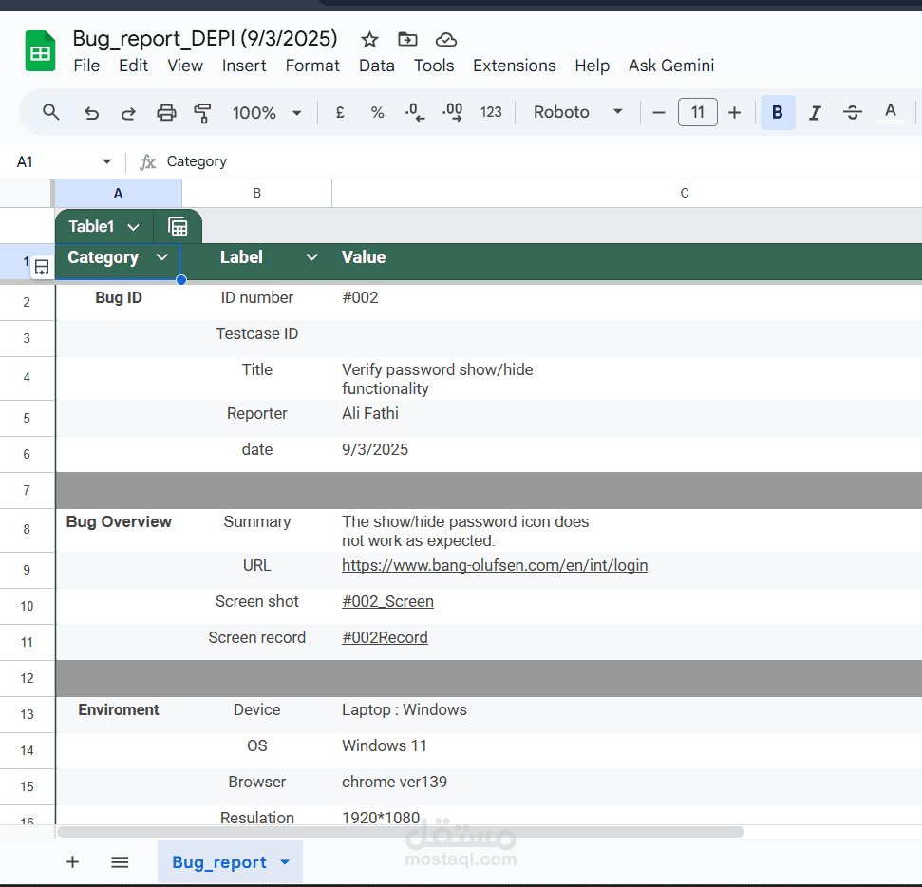This screenshot has height=887, width=922.
Task: Toggle bold formatting
Action: 778,112
